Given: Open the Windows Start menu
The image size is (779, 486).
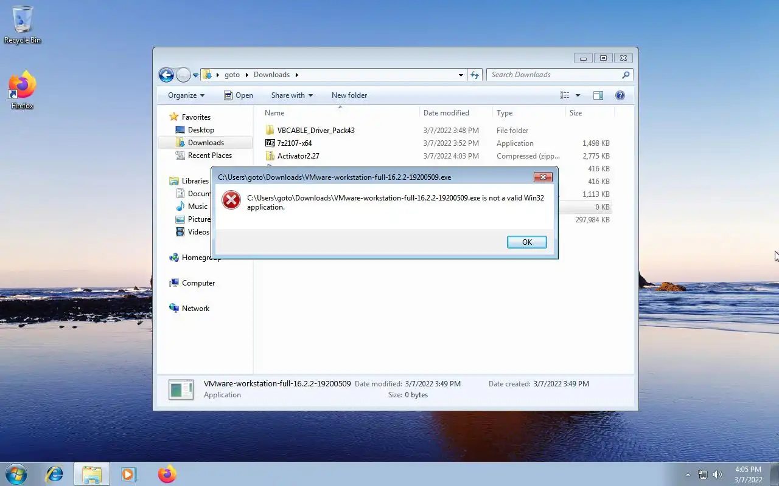Looking at the screenshot, I should 16,474.
